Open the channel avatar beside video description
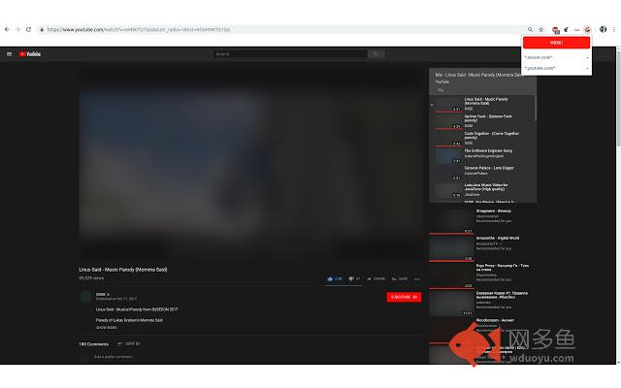This screenshot has width=621, height=388. click(x=85, y=297)
